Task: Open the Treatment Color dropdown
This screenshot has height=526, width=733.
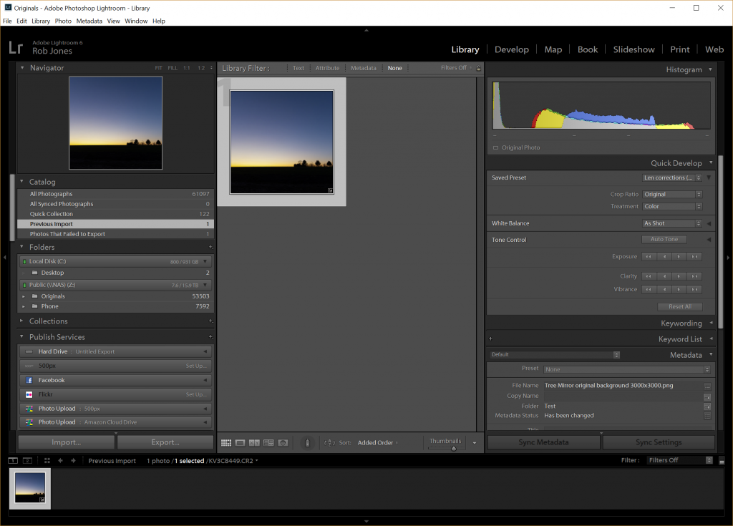Action: point(672,206)
